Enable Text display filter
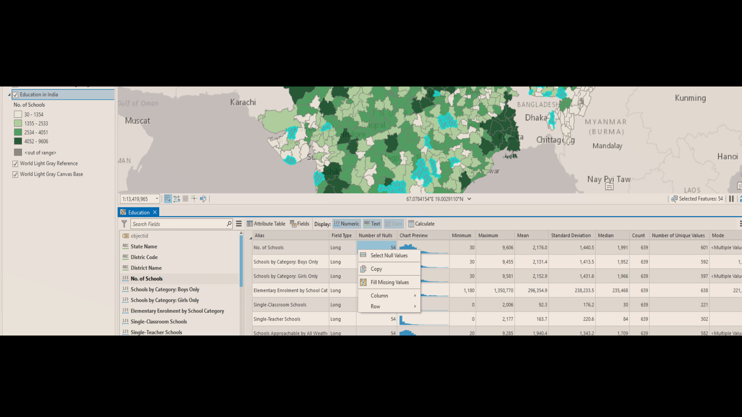The width and height of the screenshot is (742, 417). point(372,223)
